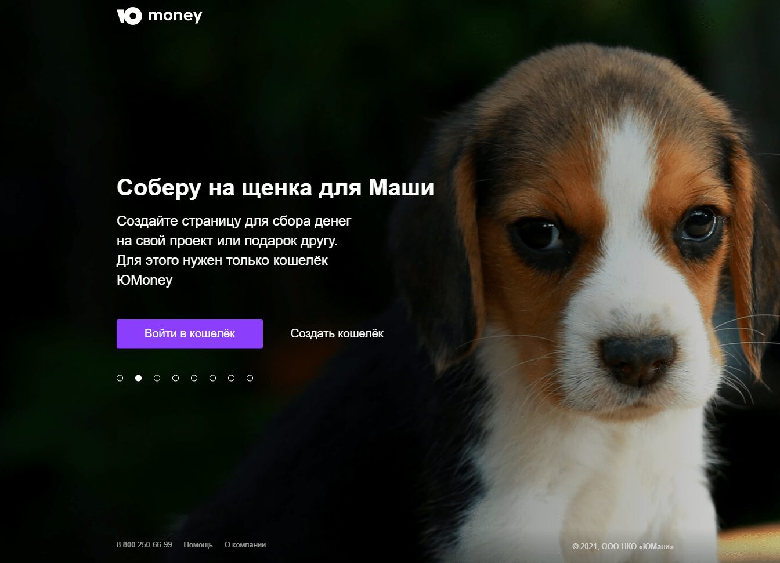
Task: Select the active second carousel dot
Action: [139, 378]
